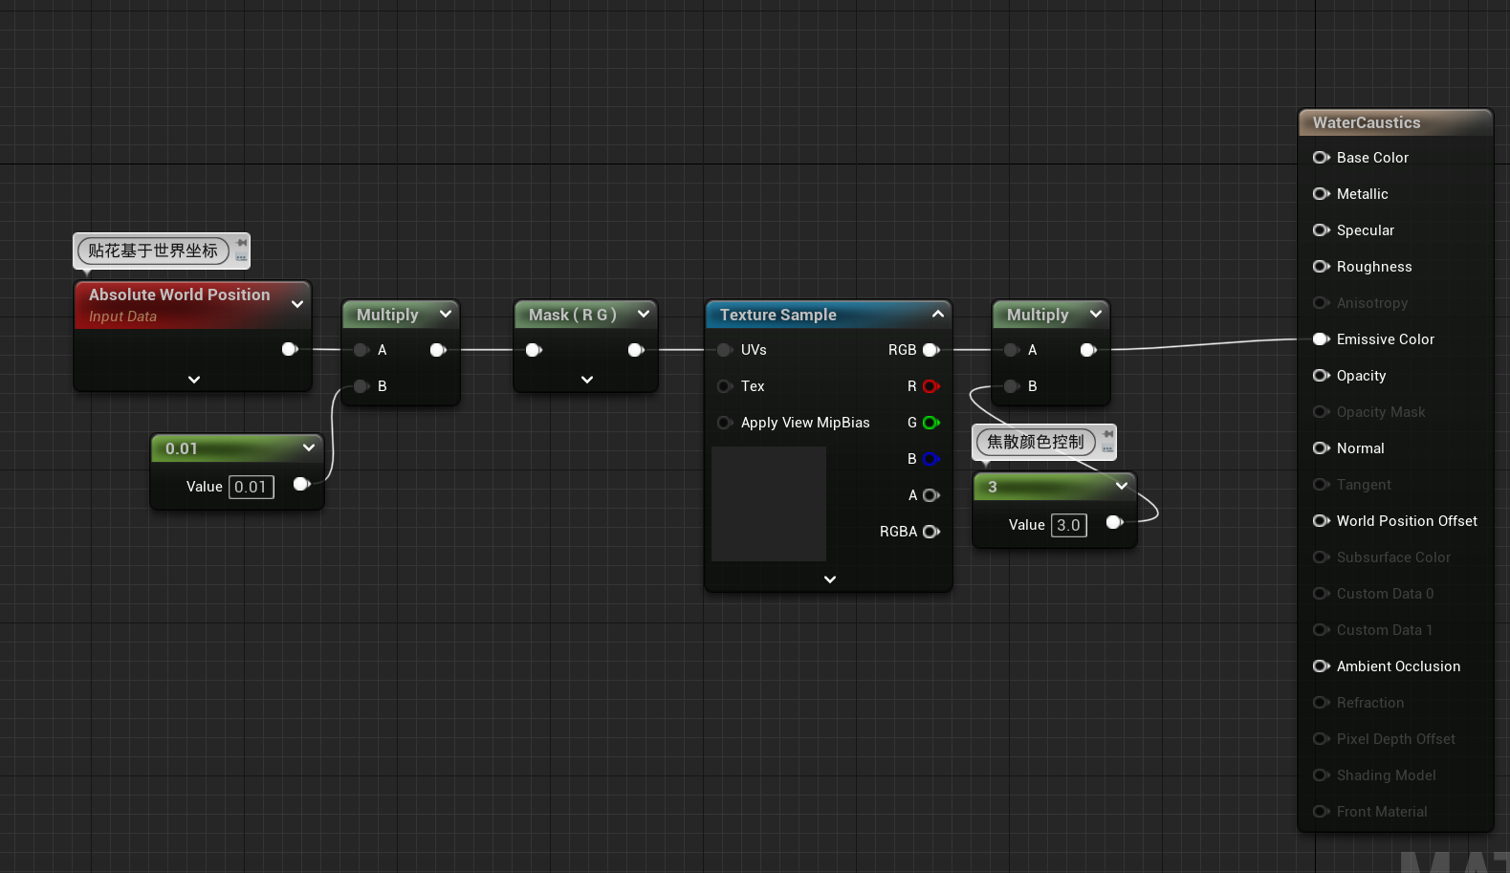The height and width of the screenshot is (873, 1510).
Task: Expand bottom chevron of Texture Sample node
Action: (x=830, y=579)
